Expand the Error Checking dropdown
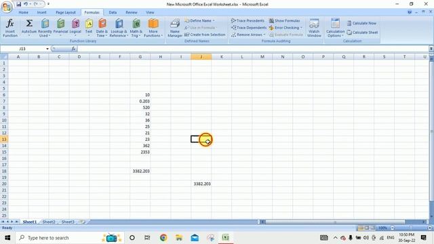Viewport: 434px width, 244px height. pyautogui.click(x=301, y=28)
